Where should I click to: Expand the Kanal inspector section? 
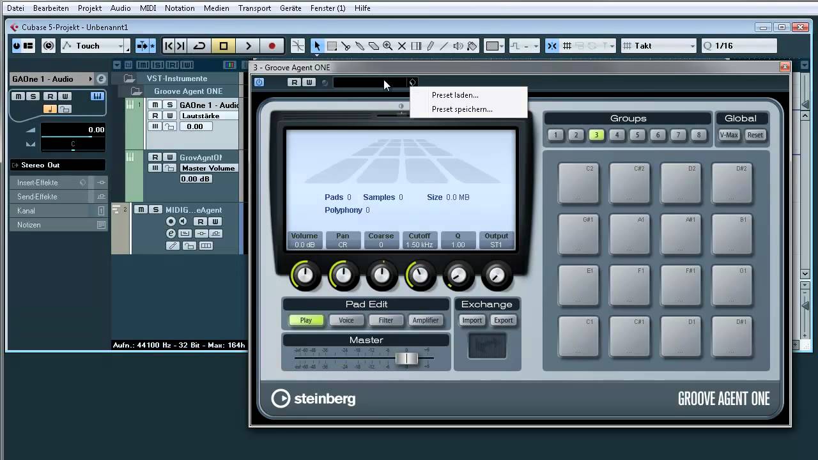coord(58,211)
